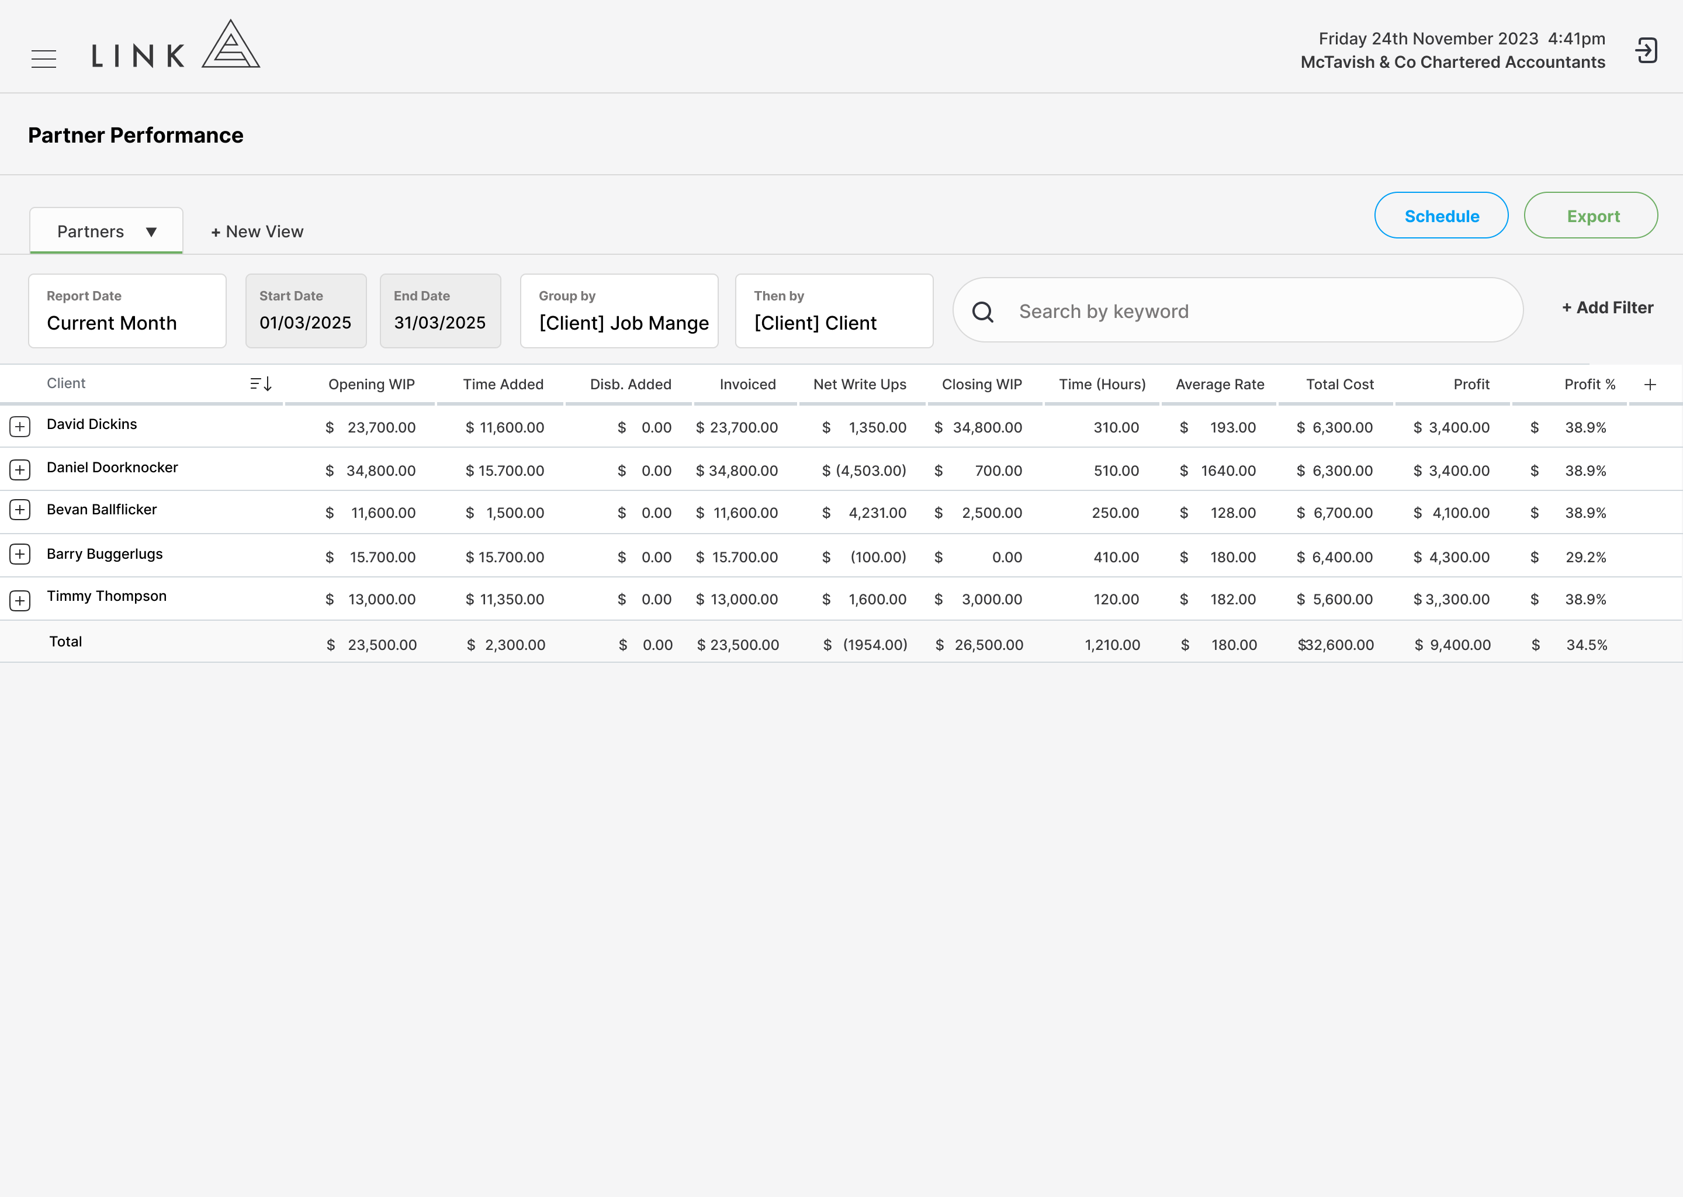This screenshot has width=1683, height=1197.
Task: Focus the Search by keyword field
Action: click(1238, 310)
